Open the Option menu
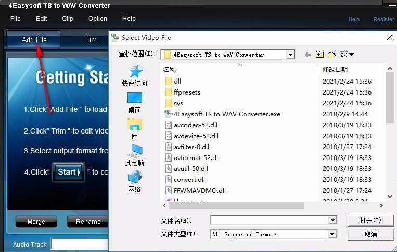The width and height of the screenshot is (397, 252). click(x=98, y=19)
